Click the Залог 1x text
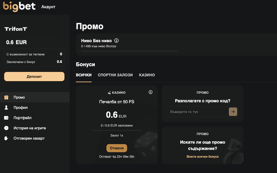The height and width of the screenshot is (173, 277). (117, 135)
